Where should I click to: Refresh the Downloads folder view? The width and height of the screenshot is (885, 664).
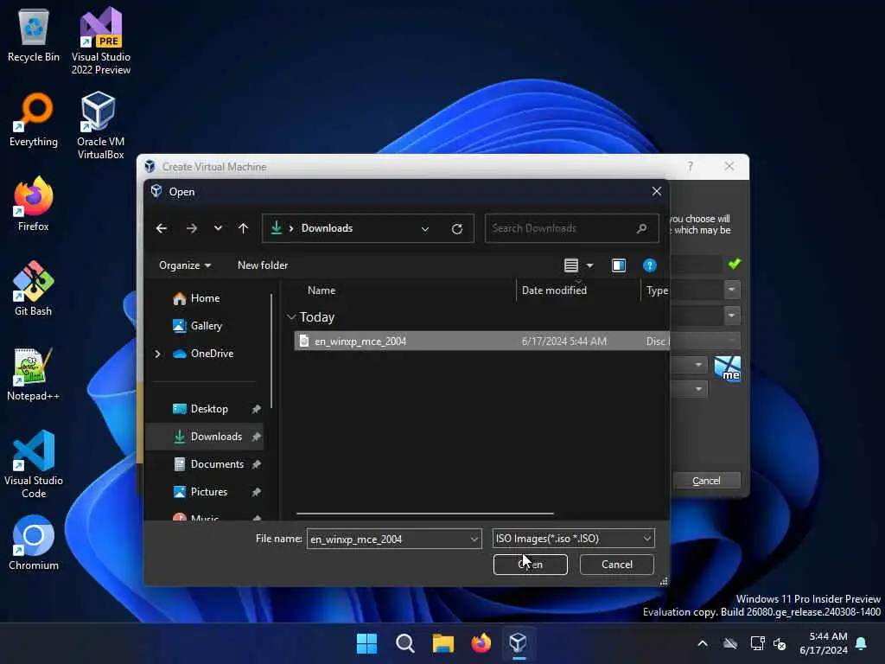click(x=457, y=228)
